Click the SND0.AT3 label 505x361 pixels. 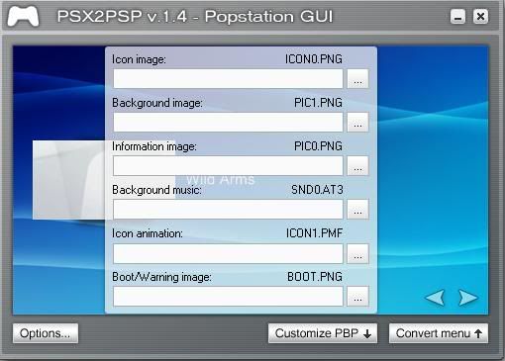(317, 190)
